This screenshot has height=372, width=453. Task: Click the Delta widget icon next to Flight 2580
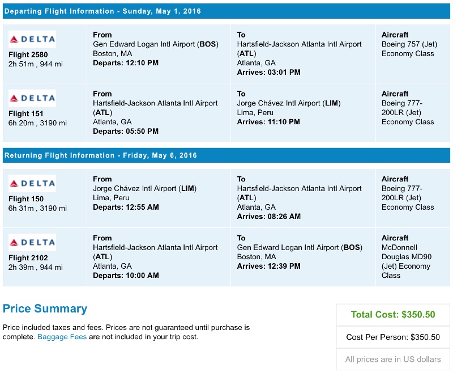31,39
